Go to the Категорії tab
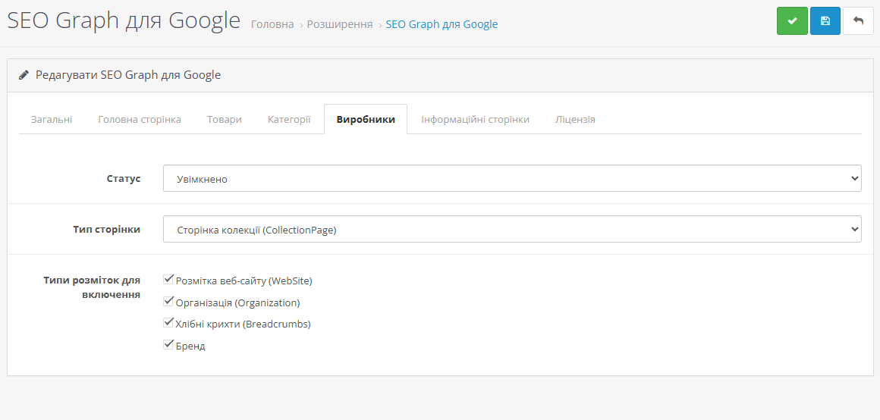The height and width of the screenshot is (420, 880). [289, 120]
